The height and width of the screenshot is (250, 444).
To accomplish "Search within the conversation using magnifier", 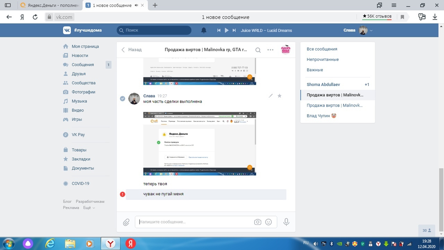I will [x=258, y=50].
